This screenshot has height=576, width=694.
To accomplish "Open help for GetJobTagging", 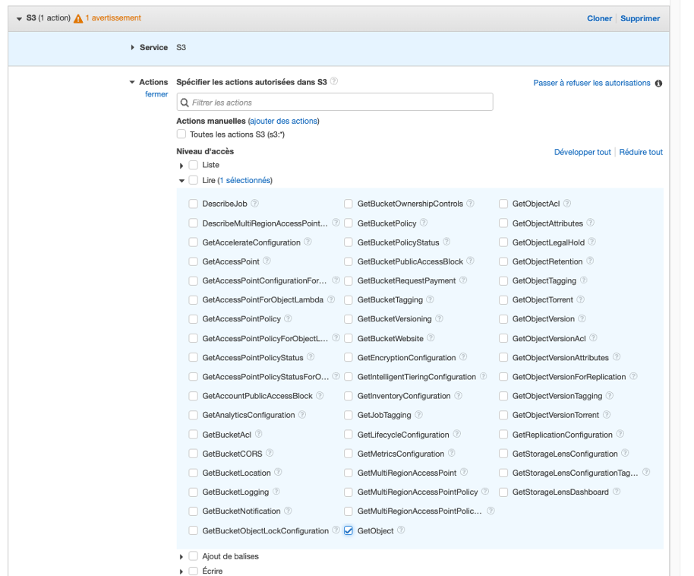I will [418, 415].
